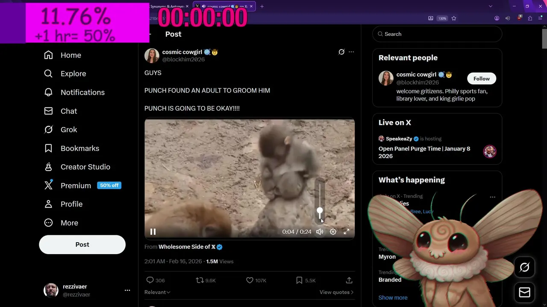Repost the post showing 9.6K reposts
The height and width of the screenshot is (307, 547).
coord(200,280)
